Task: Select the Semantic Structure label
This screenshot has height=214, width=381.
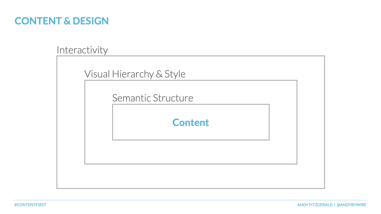Action: (153, 98)
